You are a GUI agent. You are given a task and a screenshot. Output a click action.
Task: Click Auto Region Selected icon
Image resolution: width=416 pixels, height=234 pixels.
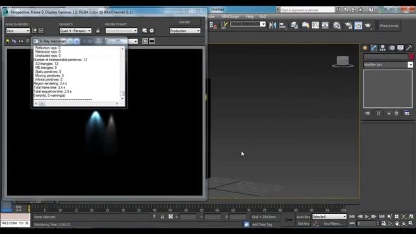click(x=41, y=31)
